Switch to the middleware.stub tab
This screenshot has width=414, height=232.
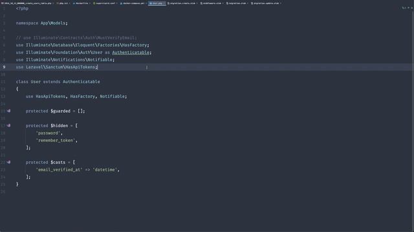(212, 3)
